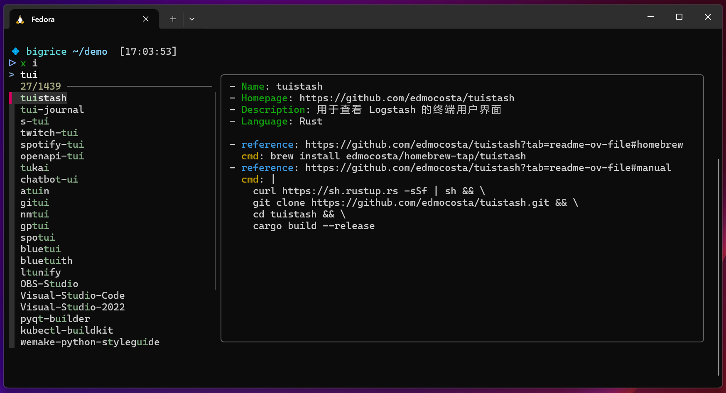The image size is (726, 393).
Task: Click the 27/1439 match counter
Action: pos(41,86)
